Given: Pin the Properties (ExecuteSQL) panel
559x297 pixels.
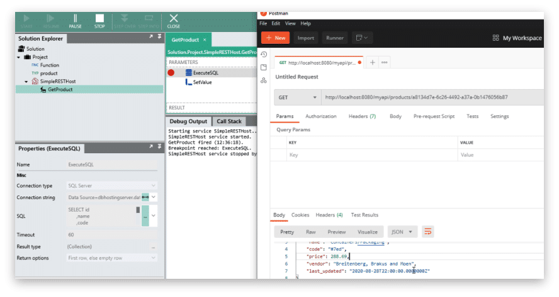Looking at the screenshot, I should pos(159,146).
